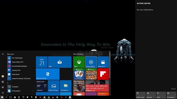Viewport: 177px width, 99px height.
Task: Open Settings gear in Start's left rail
Action: (3, 87)
